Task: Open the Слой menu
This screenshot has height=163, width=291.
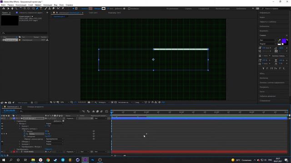Action: 30,5
